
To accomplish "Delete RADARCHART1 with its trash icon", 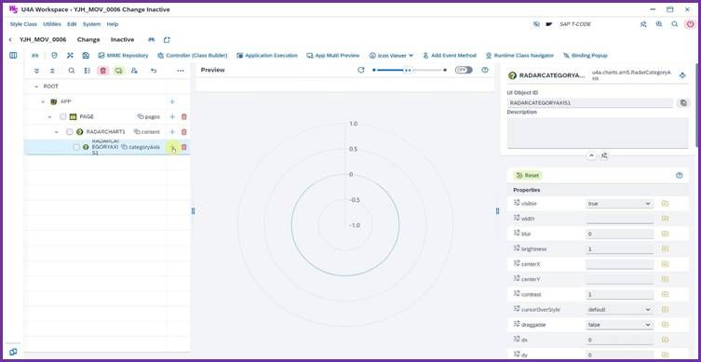I will point(183,132).
